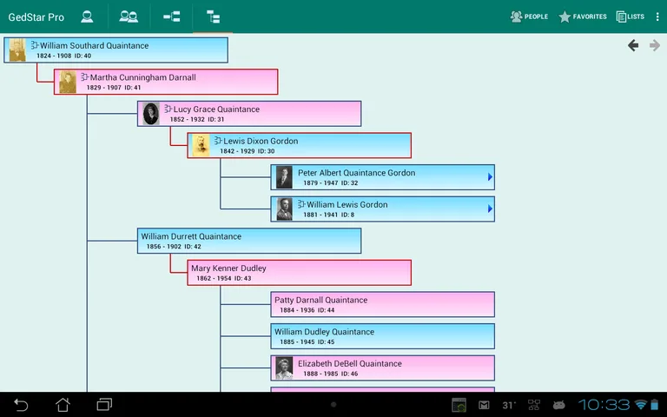Open Lists
Image resolution: width=667 pixels, height=417 pixels.
(630, 17)
